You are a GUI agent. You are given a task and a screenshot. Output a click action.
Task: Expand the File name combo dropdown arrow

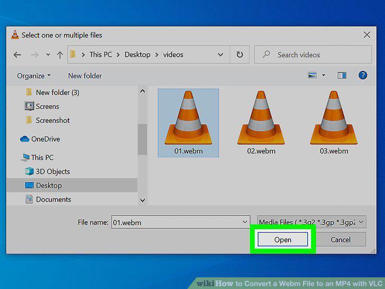[x=245, y=222]
